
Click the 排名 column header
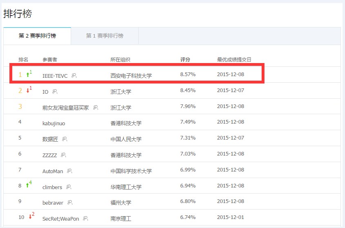[x=23, y=59]
